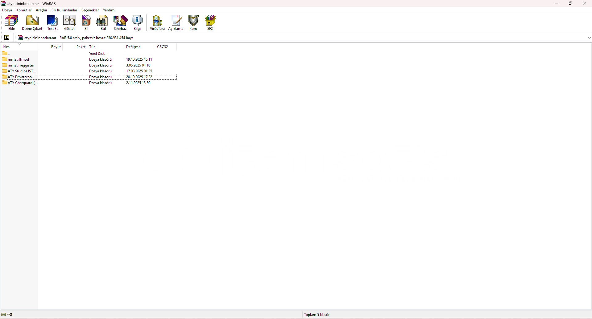
Task: Go up one folder level
Action: coord(7,38)
